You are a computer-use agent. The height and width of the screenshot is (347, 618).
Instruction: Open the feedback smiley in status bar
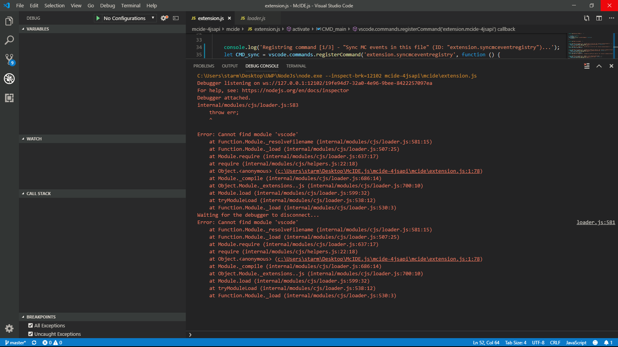tap(595, 342)
